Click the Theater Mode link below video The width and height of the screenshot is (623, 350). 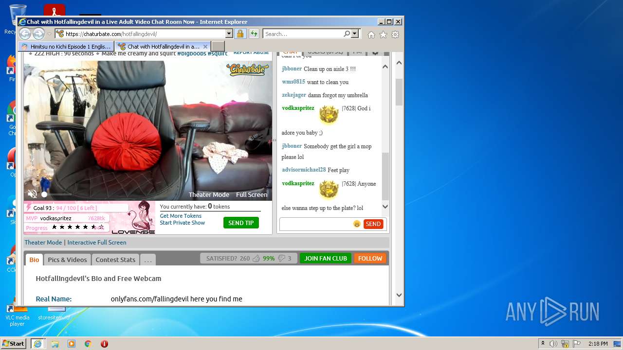point(43,242)
